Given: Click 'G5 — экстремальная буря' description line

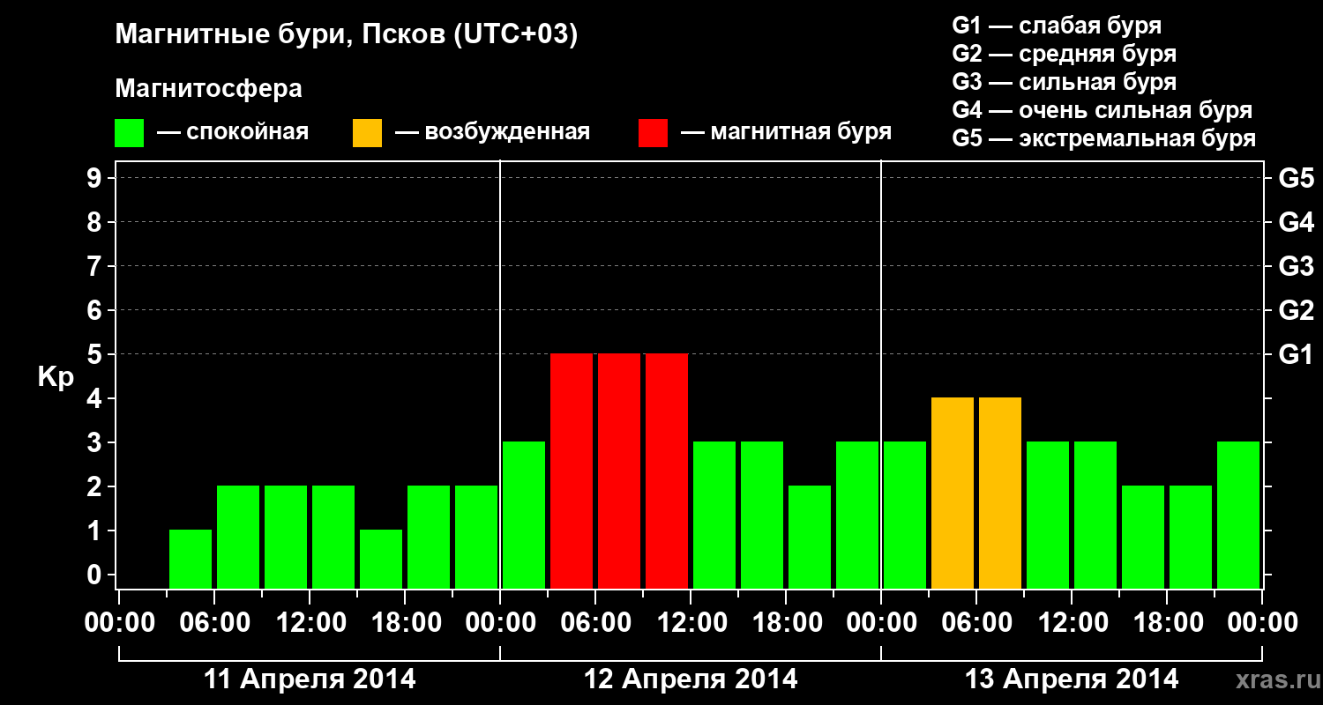Looking at the screenshot, I should pos(1104,139).
